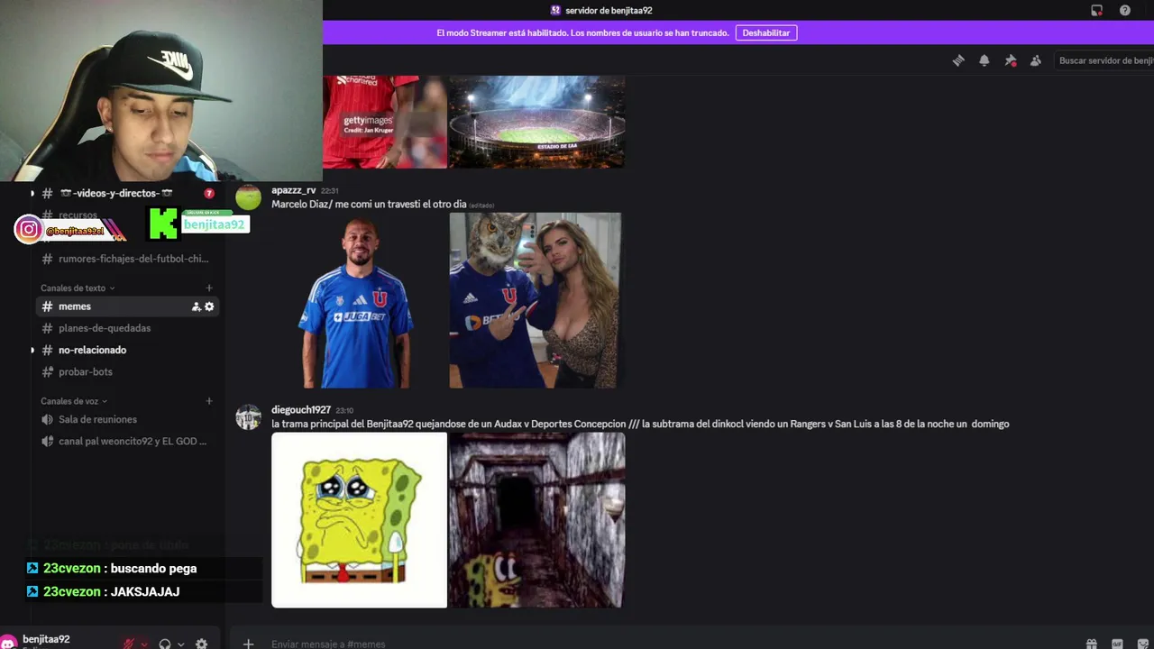The width and height of the screenshot is (1154, 649).
Task: Search in Buscar servidor field
Action: (1105, 60)
